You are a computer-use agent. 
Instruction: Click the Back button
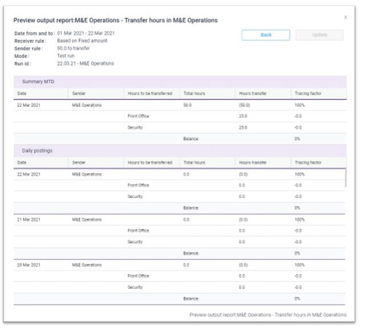coord(266,35)
